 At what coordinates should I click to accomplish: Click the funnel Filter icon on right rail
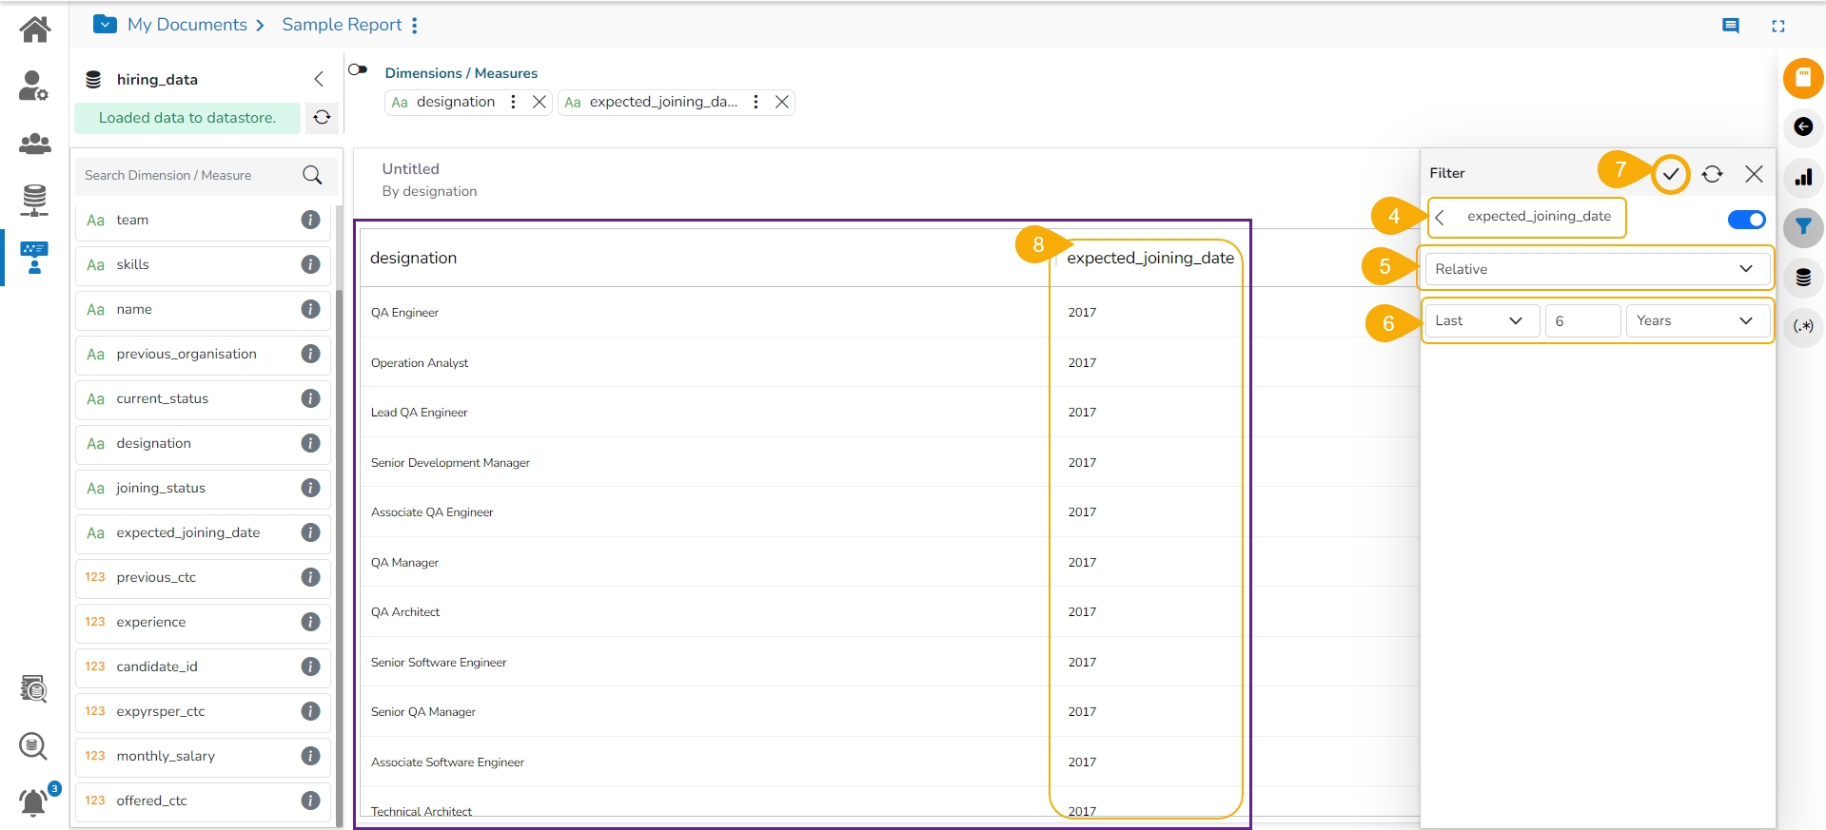[x=1802, y=227]
